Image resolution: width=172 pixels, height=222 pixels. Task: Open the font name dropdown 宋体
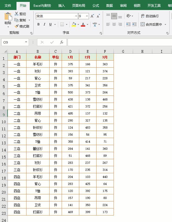[x=76, y=16]
